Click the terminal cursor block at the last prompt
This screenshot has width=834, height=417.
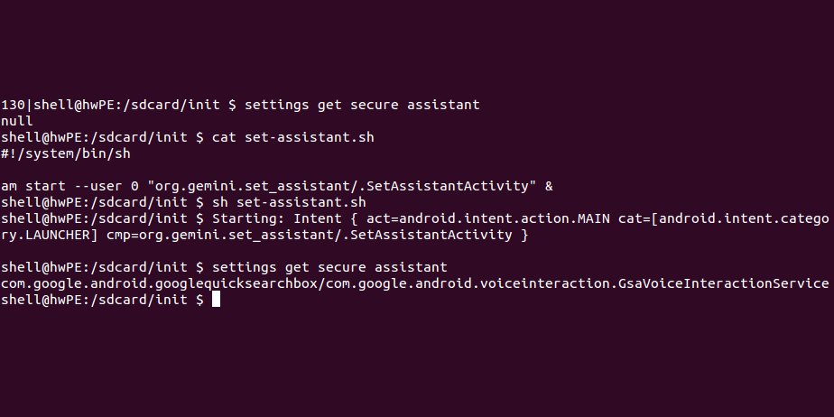tap(217, 300)
